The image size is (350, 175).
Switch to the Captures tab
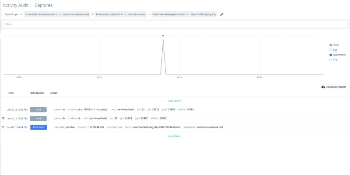coord(43,5)
